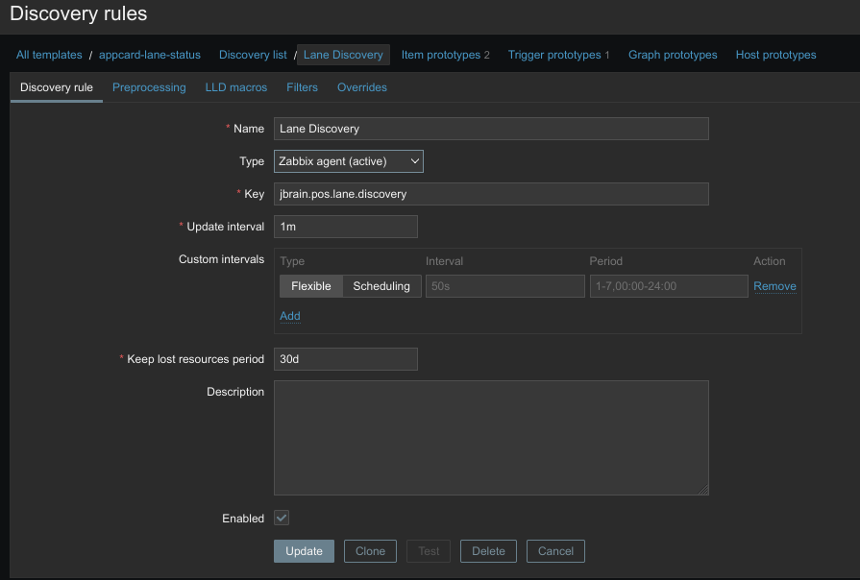Clone this discovery rule
Image resolution: width=860 pixels, height=580 pixels.
pos(370,551)
